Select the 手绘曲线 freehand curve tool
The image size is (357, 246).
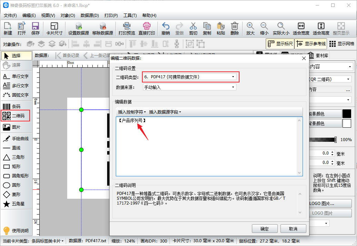point(16,139)
